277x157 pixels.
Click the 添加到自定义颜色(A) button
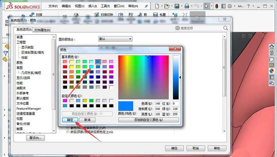tap(149, 120)
